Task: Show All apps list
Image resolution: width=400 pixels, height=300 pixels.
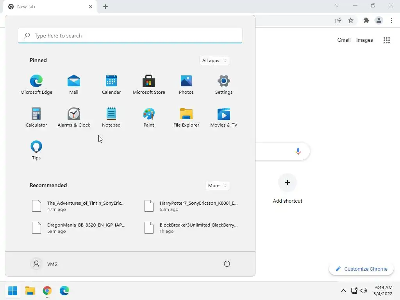Action: [214, 61]
